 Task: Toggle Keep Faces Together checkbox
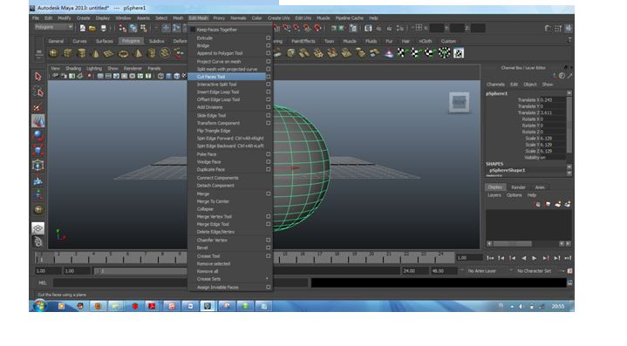click(x=193, y=30)
